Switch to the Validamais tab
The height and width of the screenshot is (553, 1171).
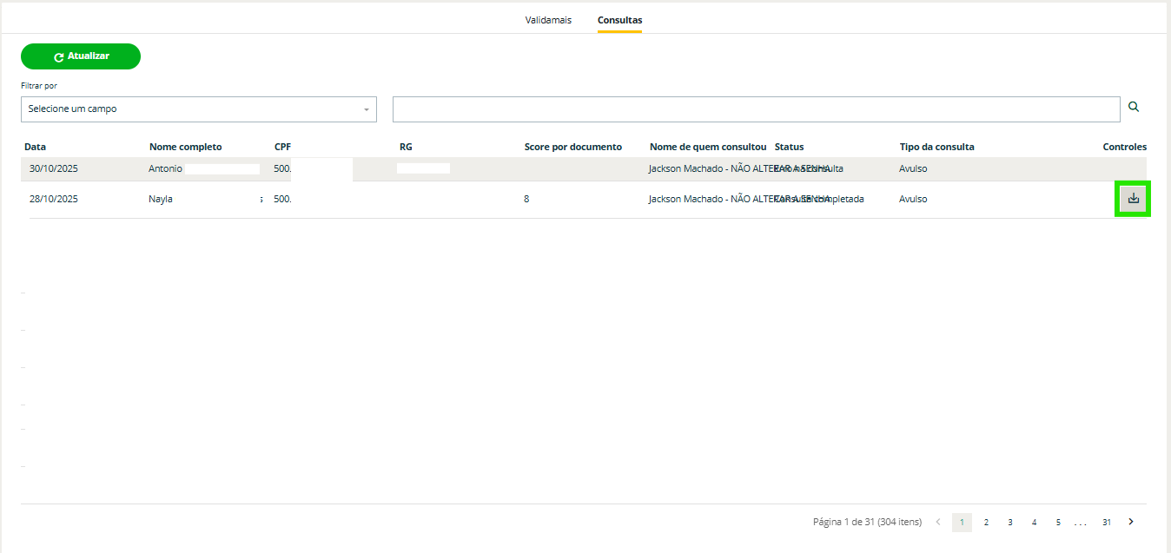[x=548, y=20]
